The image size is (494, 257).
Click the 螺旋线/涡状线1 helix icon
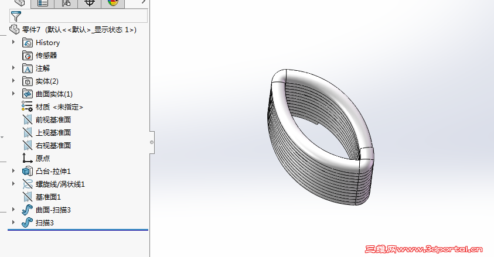(x=28, y=184)
